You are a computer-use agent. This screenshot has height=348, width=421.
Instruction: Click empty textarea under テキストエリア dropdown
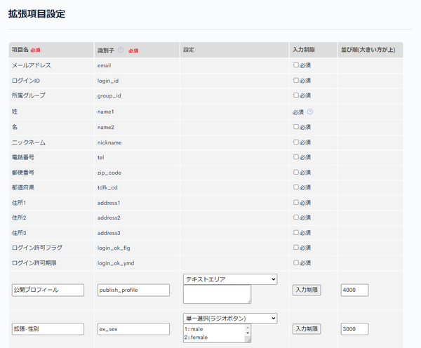tap(217, 294)
